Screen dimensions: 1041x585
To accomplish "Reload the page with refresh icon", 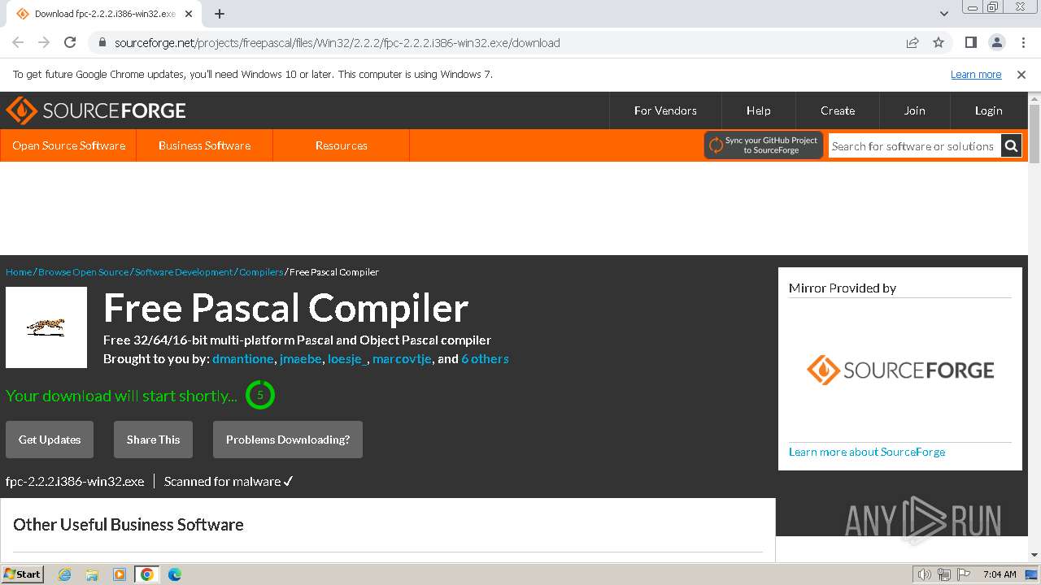I will [x=70, y=43].
